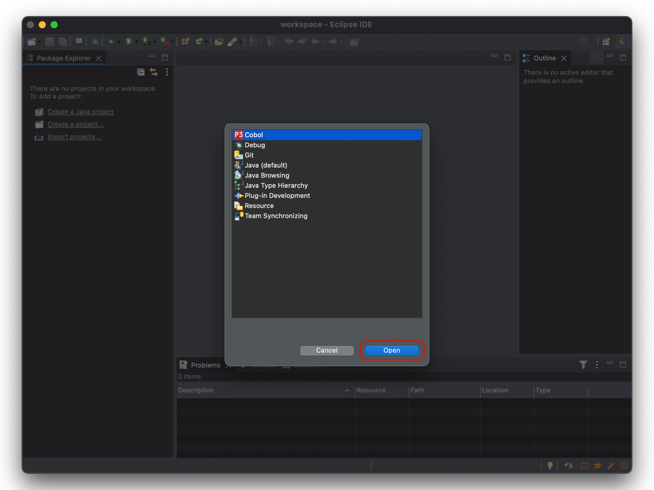The image size is (654, 490).
Task: Click the Coverage run icon
Action: click(x=146, y=42)
